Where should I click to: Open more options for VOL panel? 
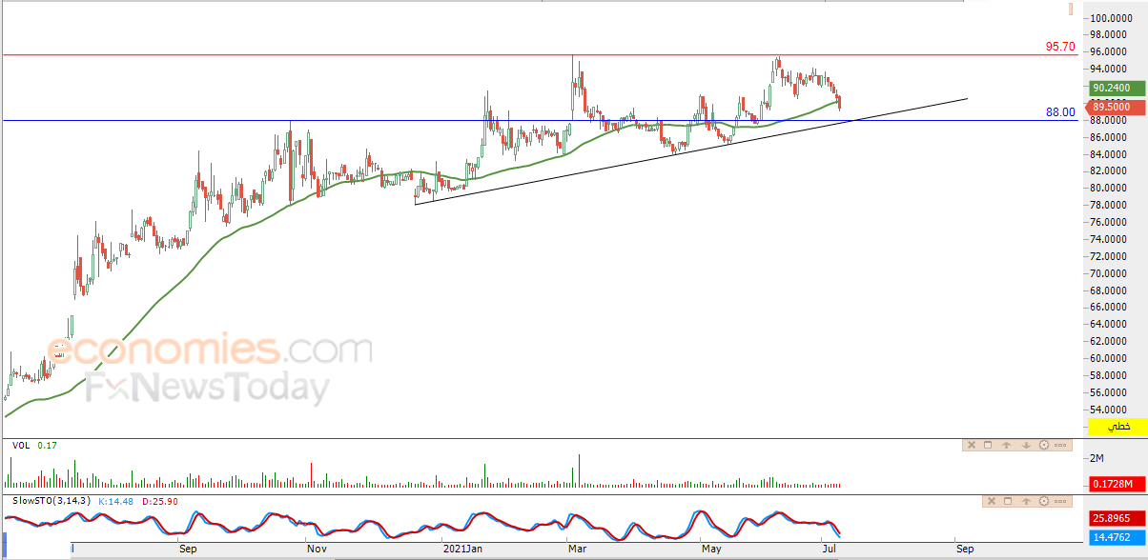point(1061,445)
